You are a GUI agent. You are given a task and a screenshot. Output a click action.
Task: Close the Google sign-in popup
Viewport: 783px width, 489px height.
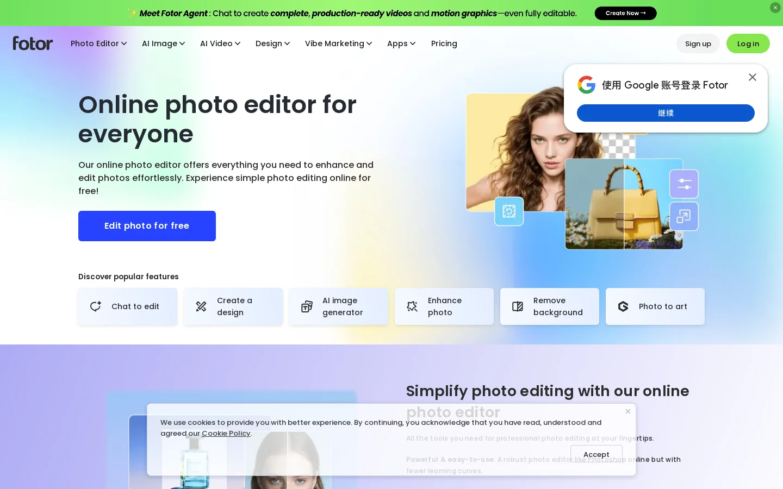753,77
